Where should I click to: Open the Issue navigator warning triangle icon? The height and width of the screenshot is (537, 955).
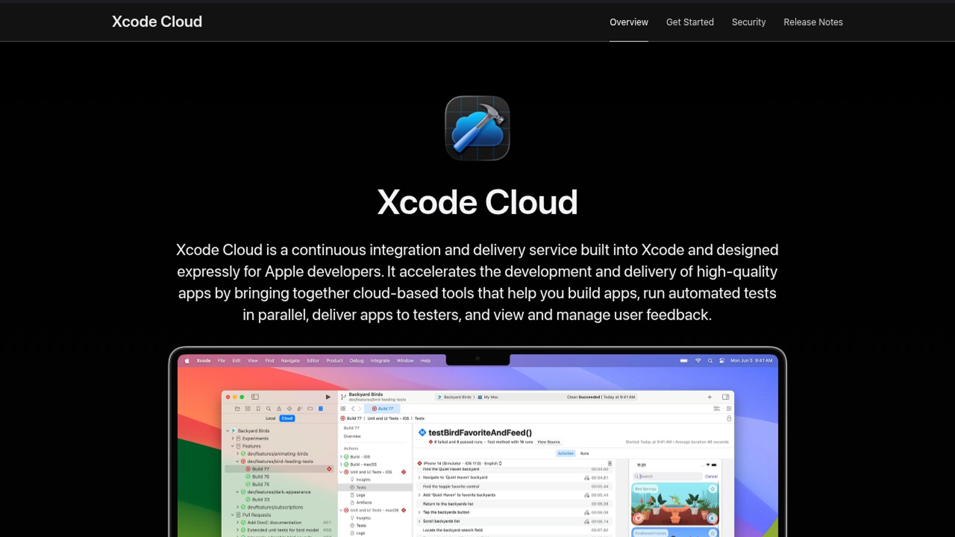(279, 409)
